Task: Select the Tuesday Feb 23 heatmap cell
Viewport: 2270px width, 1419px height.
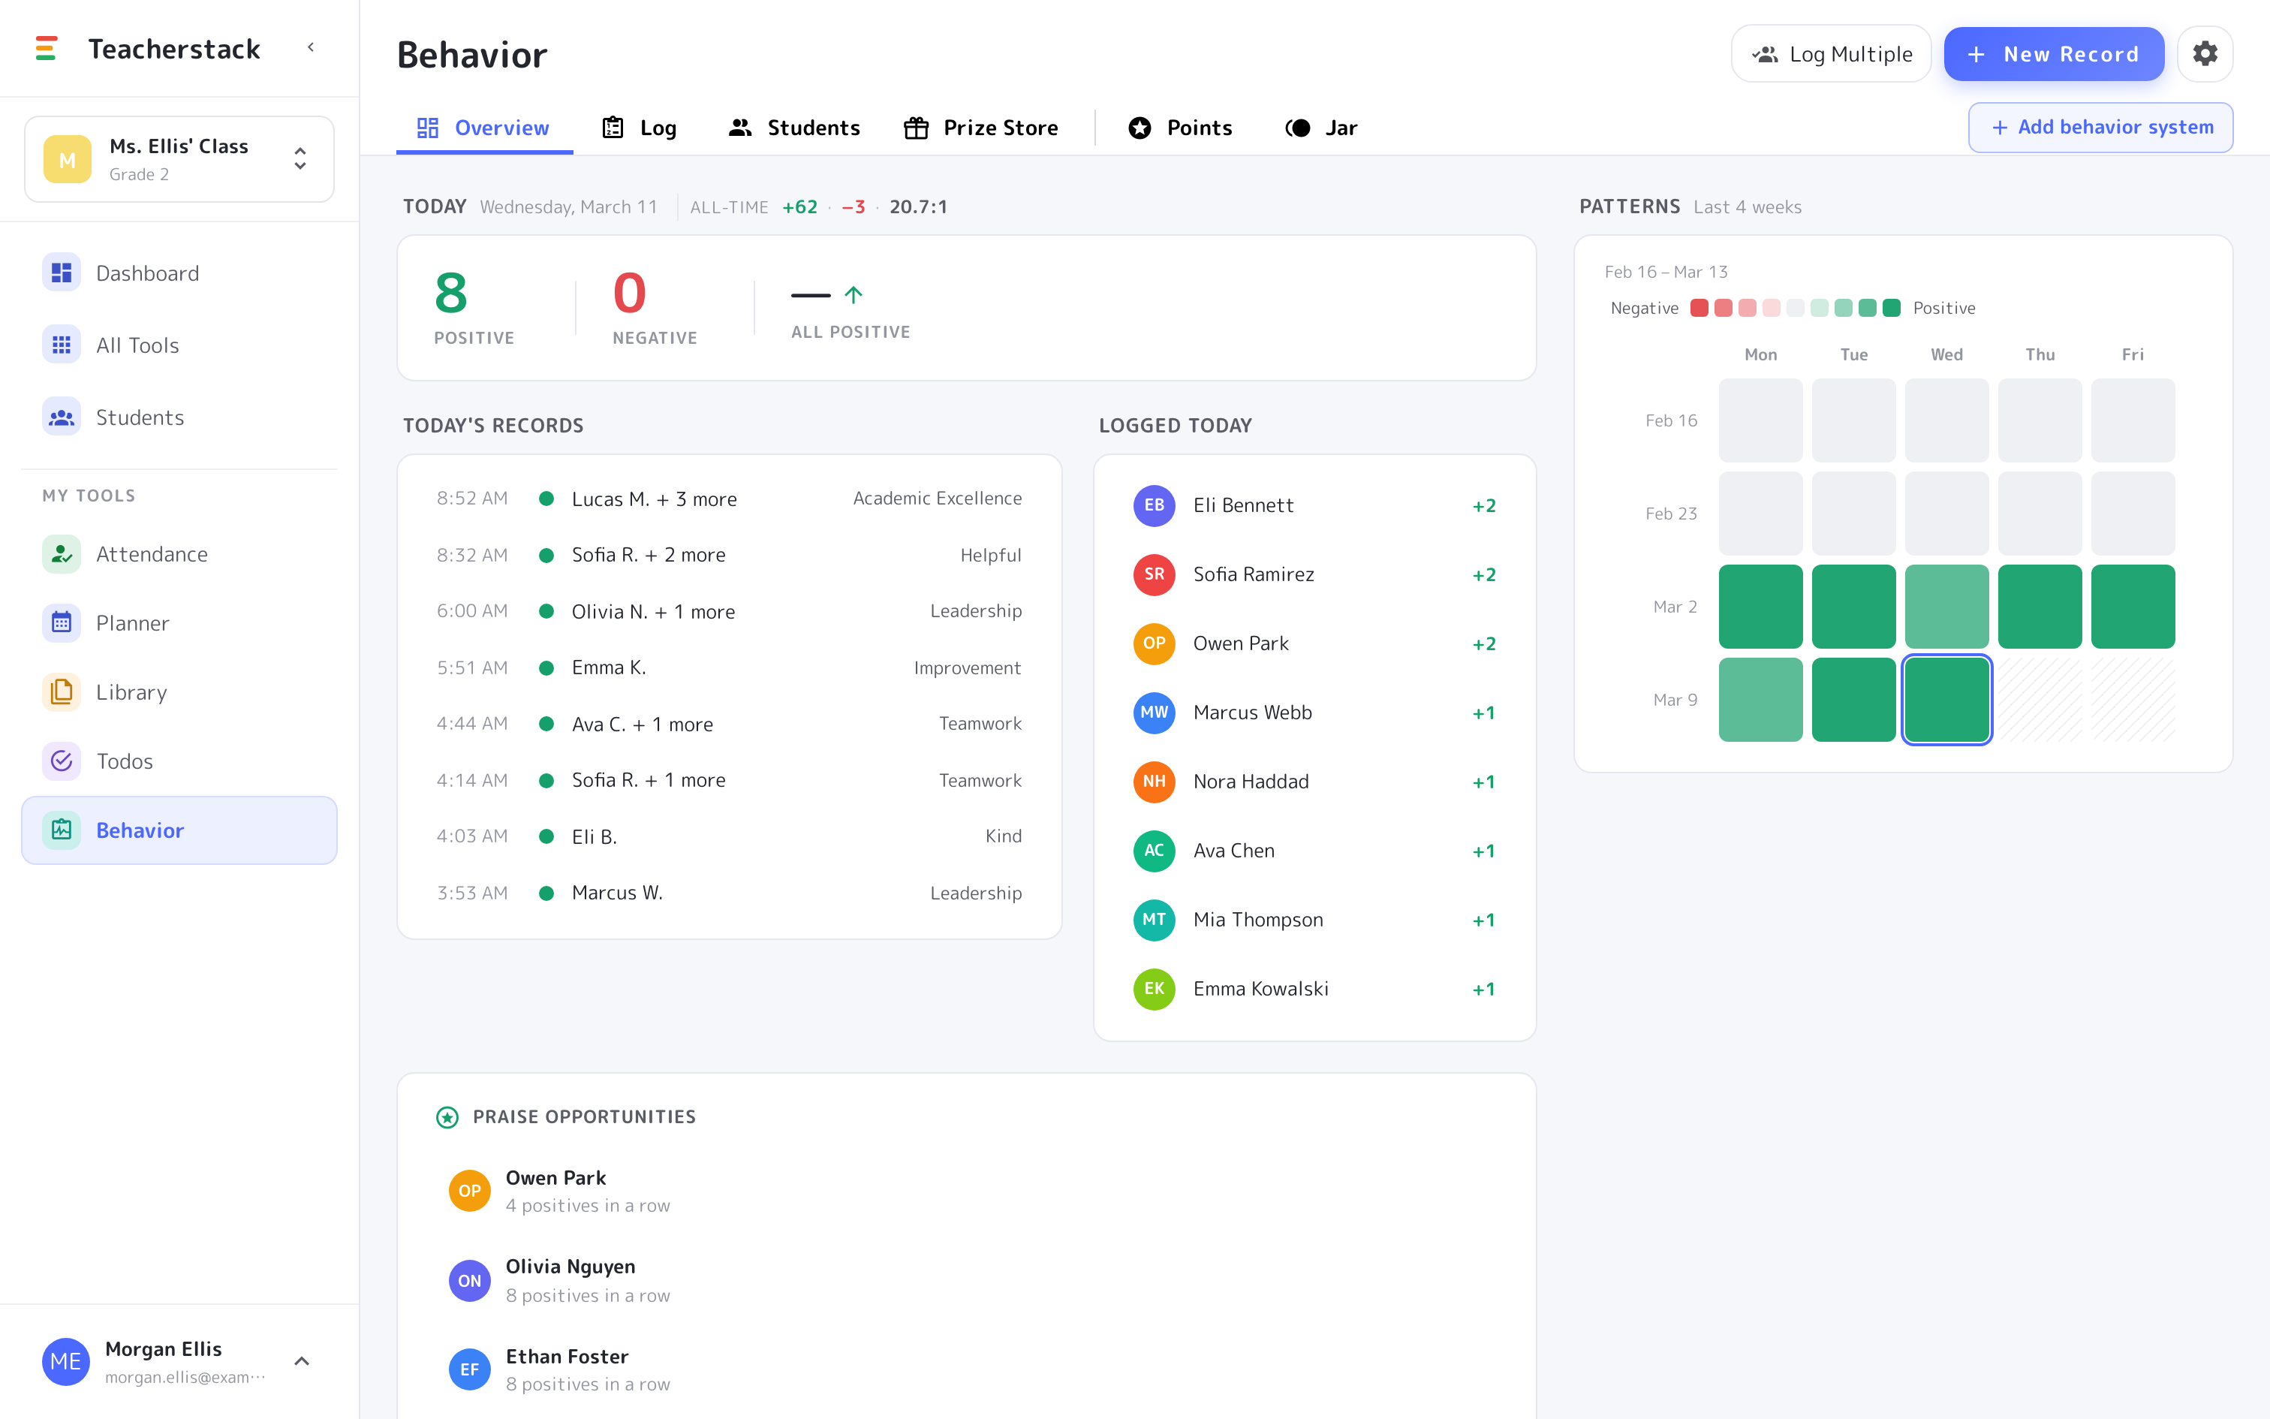Action: click(1853, 514)
